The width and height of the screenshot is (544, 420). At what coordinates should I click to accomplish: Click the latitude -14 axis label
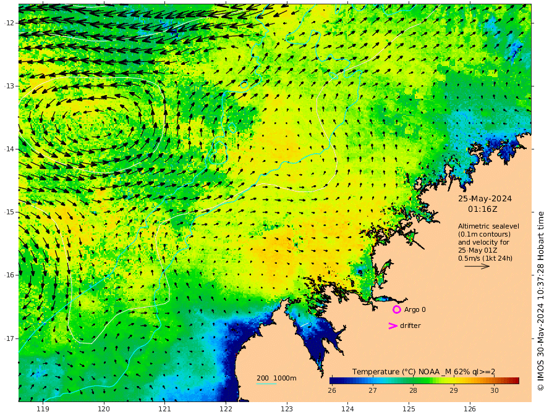9,149
